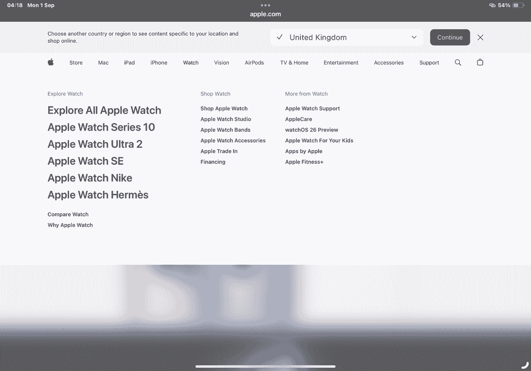Tap the battery status icon
Image resolution: width=531 pixels, height=371 pixels.
[519, 5]
